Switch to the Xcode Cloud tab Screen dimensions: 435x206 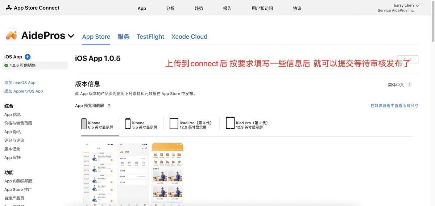(x=189, y=37)
